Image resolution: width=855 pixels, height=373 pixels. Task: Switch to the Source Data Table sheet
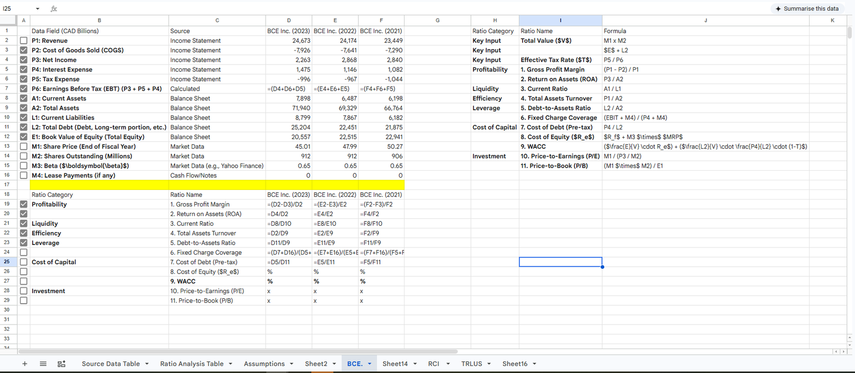coord(111,363)
